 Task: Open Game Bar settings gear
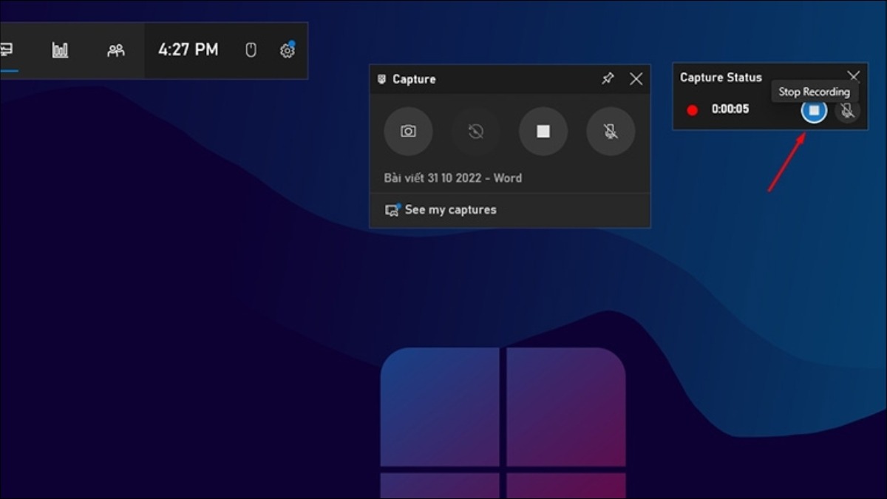(x=287, y=50)
